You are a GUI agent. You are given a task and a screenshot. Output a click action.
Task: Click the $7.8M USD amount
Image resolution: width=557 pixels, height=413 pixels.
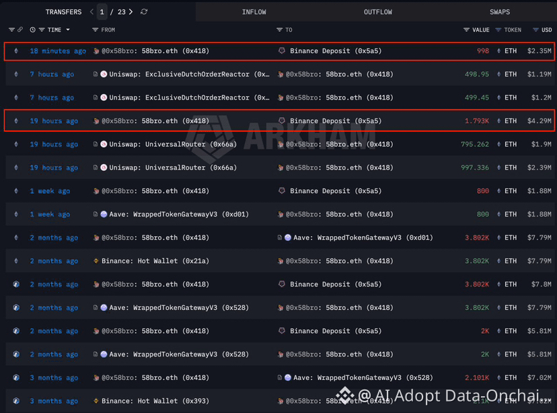[542, 285]
